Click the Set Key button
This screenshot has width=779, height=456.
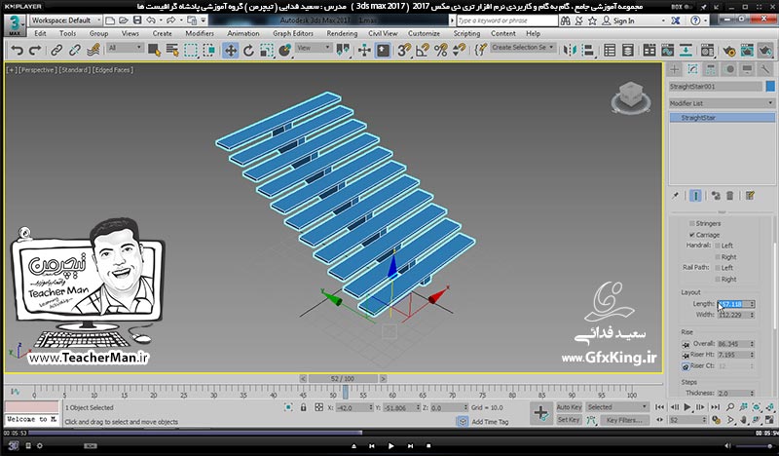[569, 420]
